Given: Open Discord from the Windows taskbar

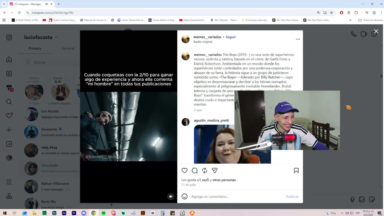Looking at the screenshot, I should (x=84, y=213).
